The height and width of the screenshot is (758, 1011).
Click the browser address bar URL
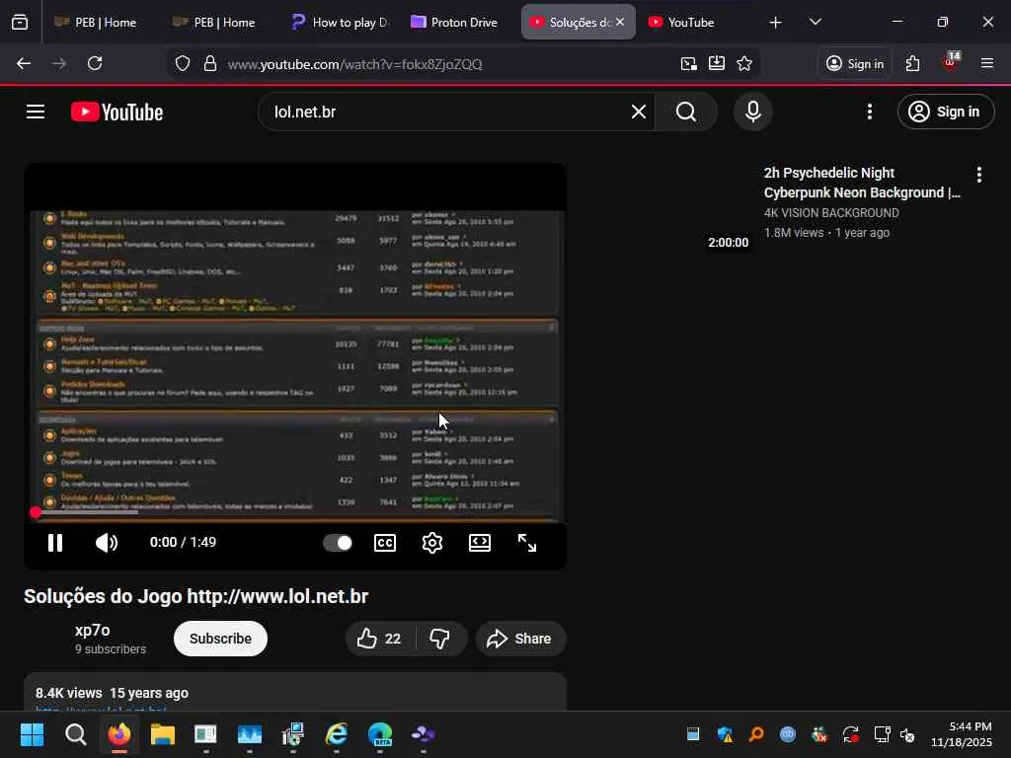pos(354,64)
